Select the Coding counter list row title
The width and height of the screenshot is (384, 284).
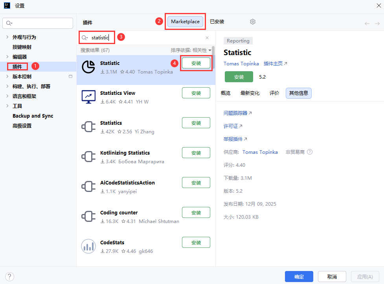(x=119, y=213)
